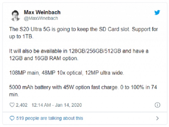The width and height of the screenshot is (169, 127).
Task: Click the Max Weinbach display name
Action: (42, 12)
